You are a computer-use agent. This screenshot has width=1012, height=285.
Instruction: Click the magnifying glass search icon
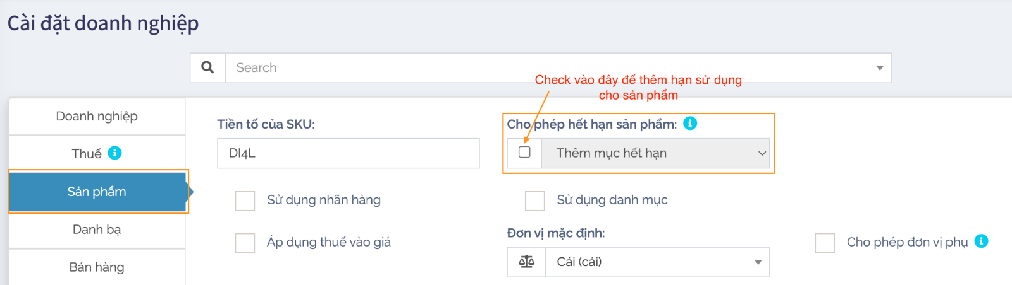coord(207,67)
